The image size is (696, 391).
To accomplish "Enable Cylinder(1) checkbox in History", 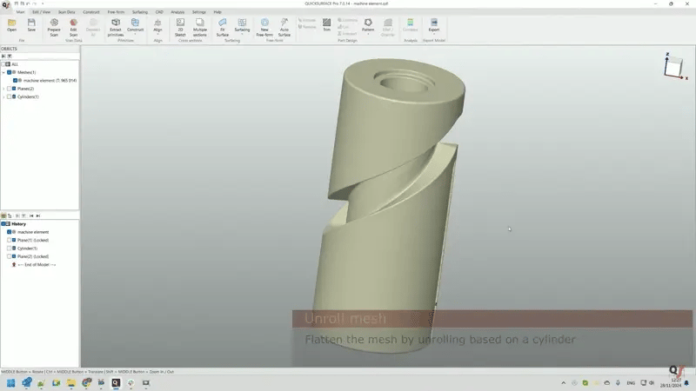I will (10, 249).
